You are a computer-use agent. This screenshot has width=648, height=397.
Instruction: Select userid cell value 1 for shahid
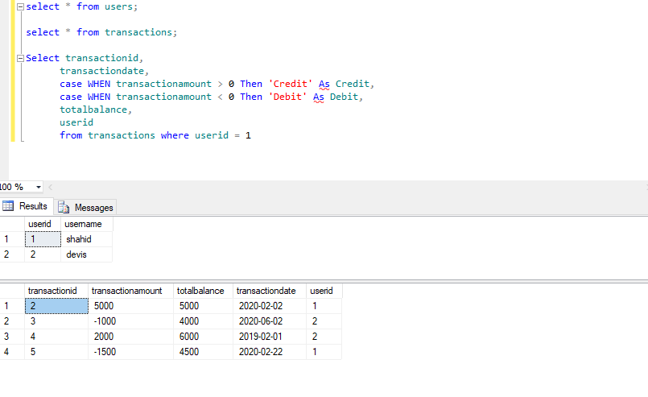point(43,239)
